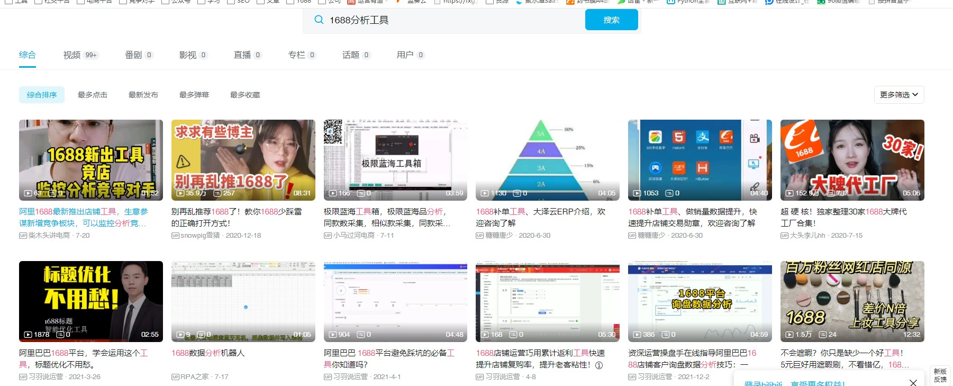Open title 超硬核！独家整理30家1688大牌代工厂
This screenshot has width=953, height=386.
click(843, 218)
